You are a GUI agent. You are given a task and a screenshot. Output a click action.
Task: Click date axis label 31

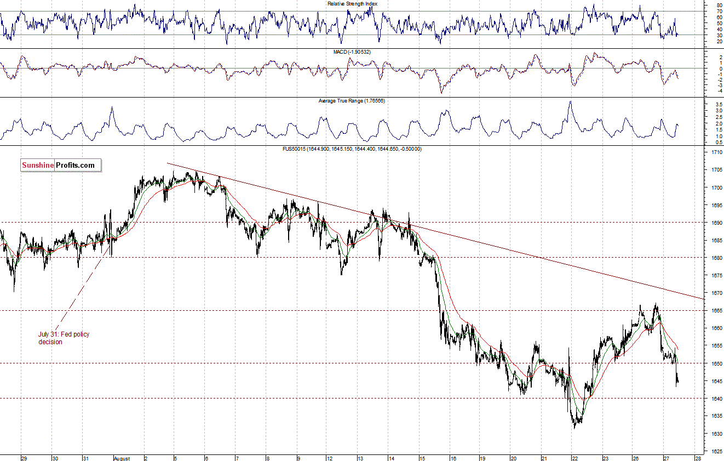pos(86,458)
